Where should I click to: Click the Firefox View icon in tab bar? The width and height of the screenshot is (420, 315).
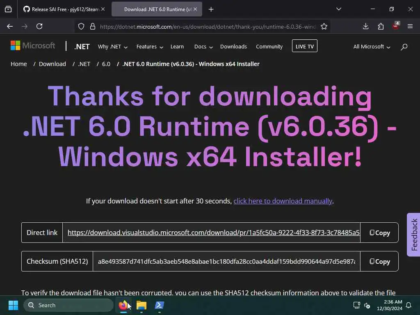click(x=8, y=9)
